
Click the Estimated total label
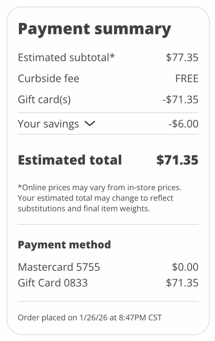[70, 160]
